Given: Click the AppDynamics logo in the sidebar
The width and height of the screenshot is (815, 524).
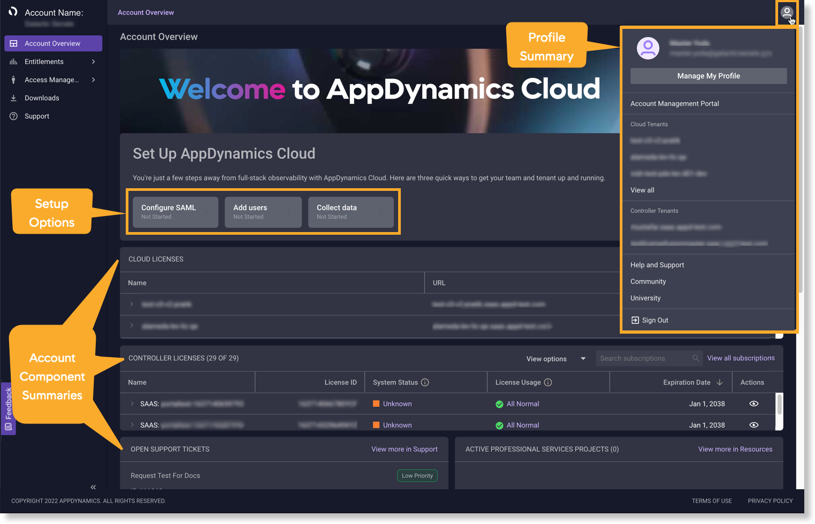Looking at the screenshot, I should [x=13, y=12].
